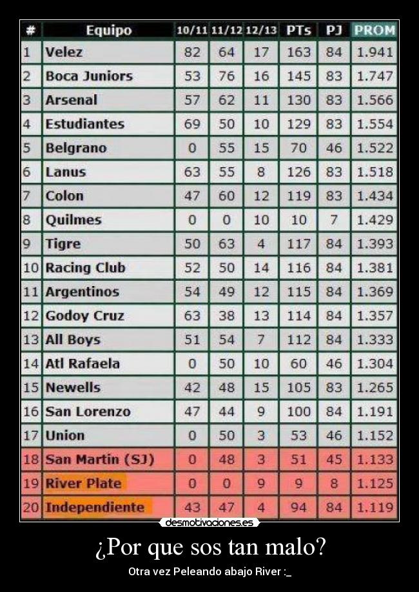Click the # ranking column header

[30, 30]
